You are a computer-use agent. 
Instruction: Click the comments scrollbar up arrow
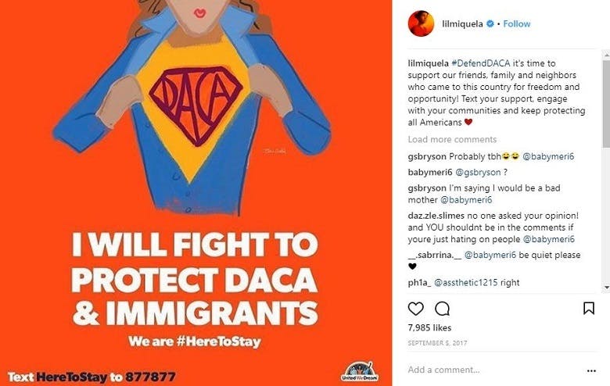(x=607, y=55)
